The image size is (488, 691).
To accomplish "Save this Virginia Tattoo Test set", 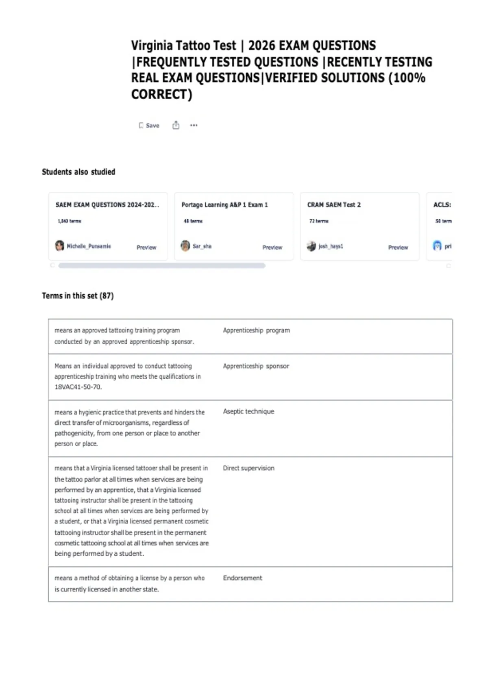I will [x=149, y=126].
